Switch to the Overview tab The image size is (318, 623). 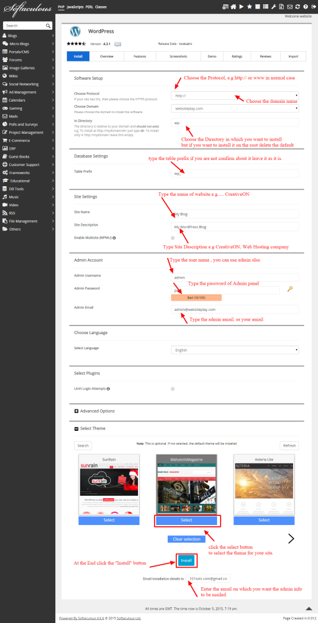pos(106,57)
